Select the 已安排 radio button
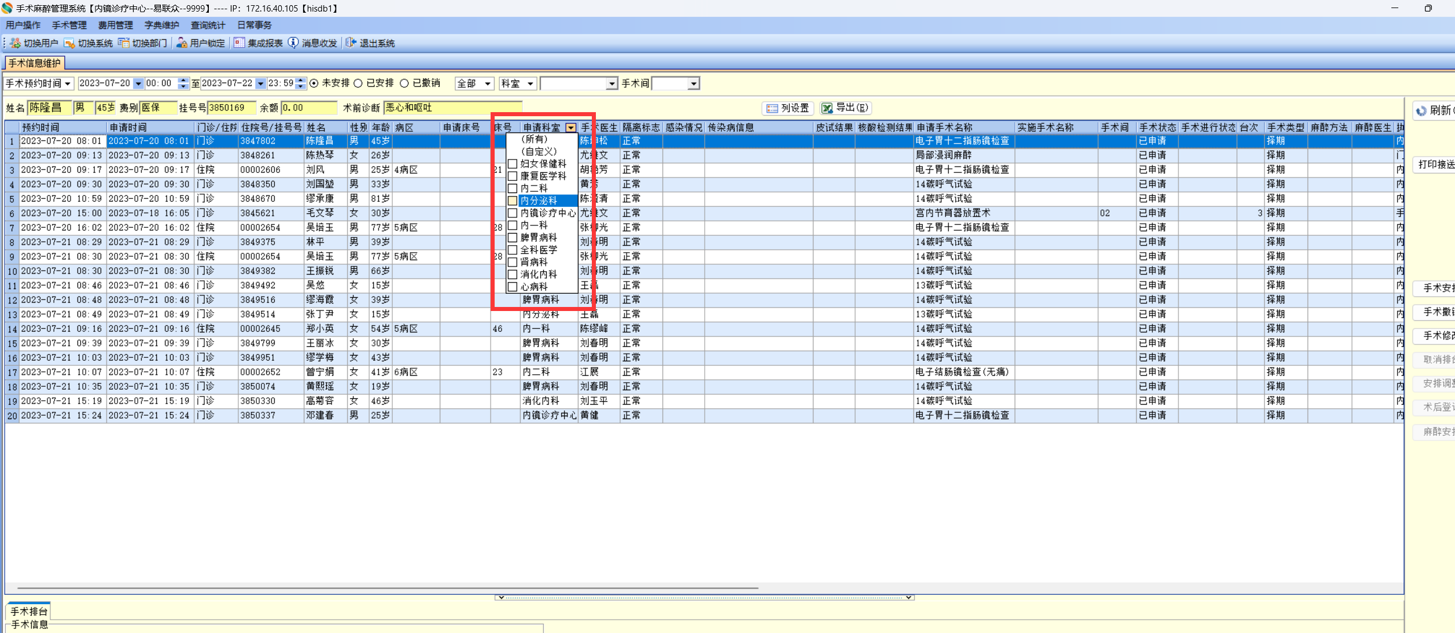This screenshot has height=633, width=1455. click(x=359, y=83)
